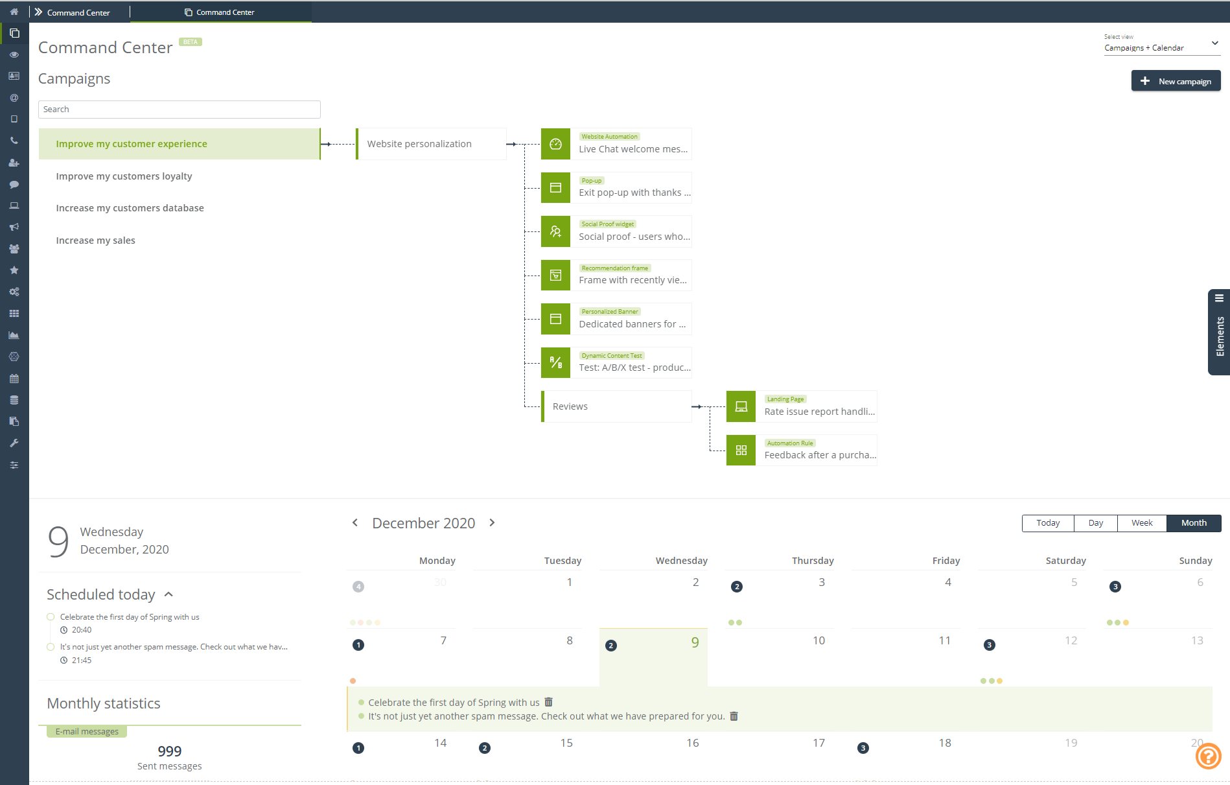This screenshot has height=785, width=1230.
Task: Open the orange help question mark icon
Action: [1209, 756]
